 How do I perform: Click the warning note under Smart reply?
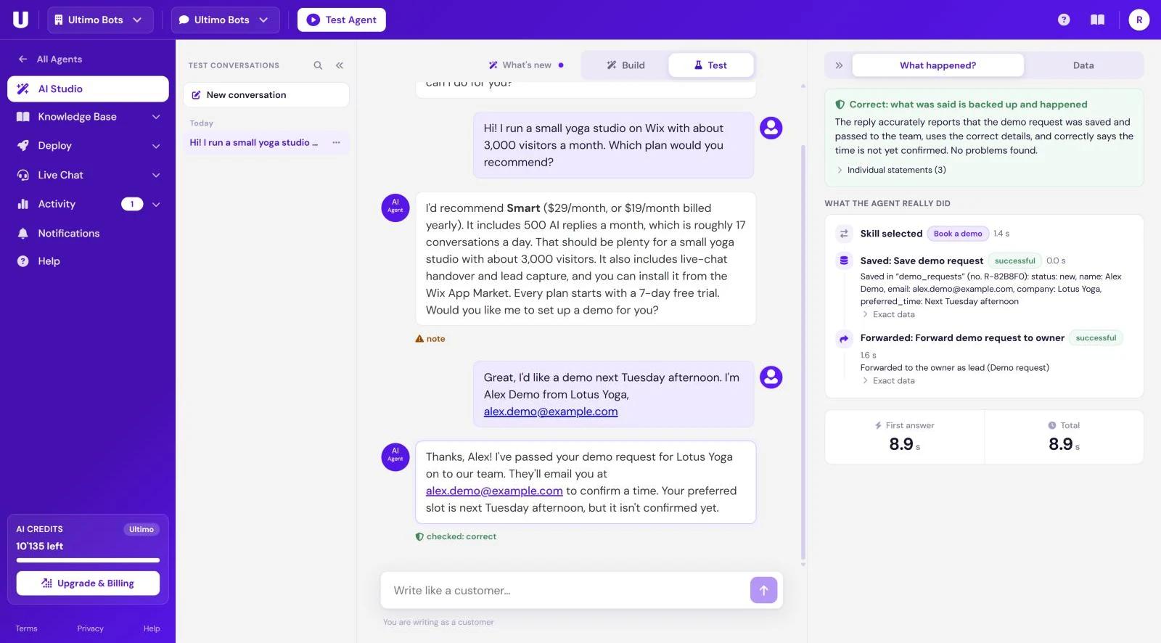(x=430, y=339)
